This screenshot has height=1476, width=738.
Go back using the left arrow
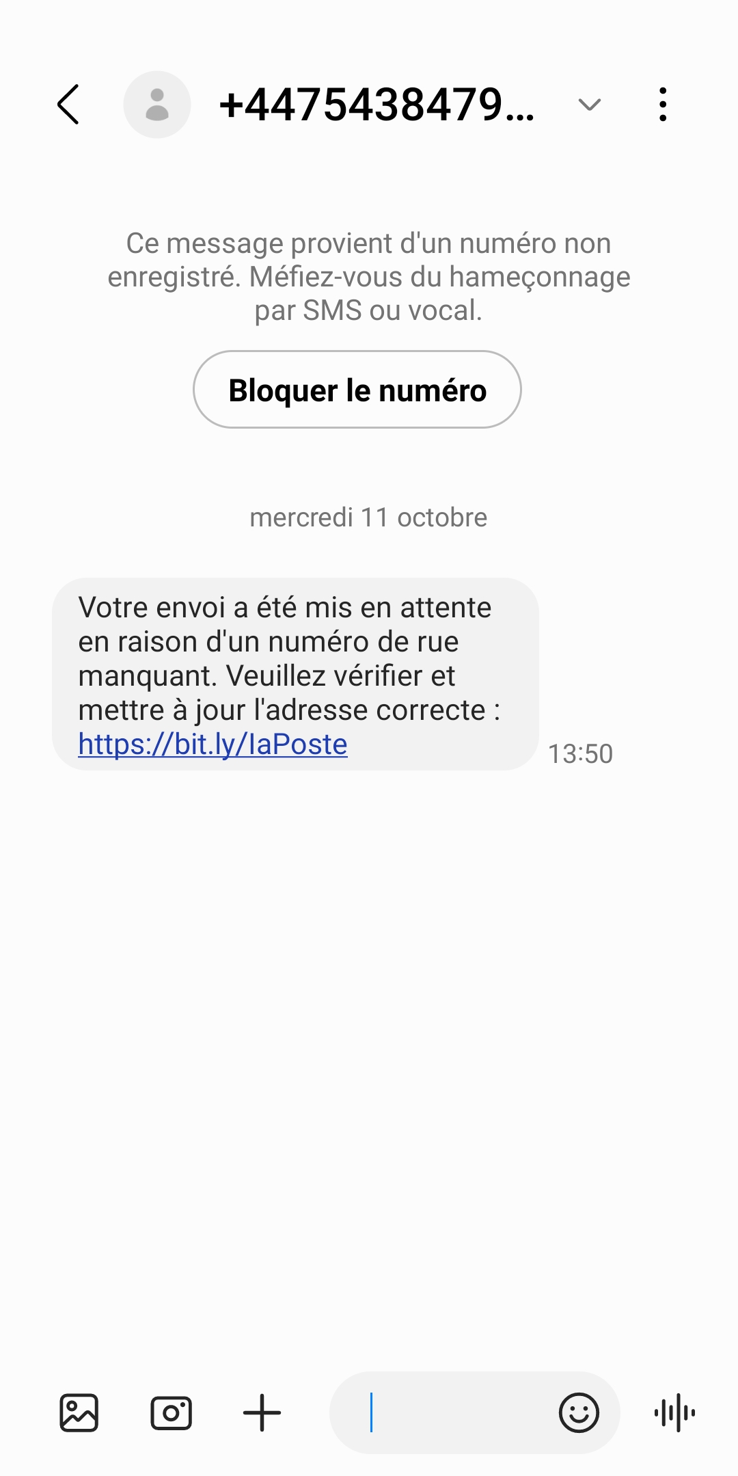click(x=68, y=105)
